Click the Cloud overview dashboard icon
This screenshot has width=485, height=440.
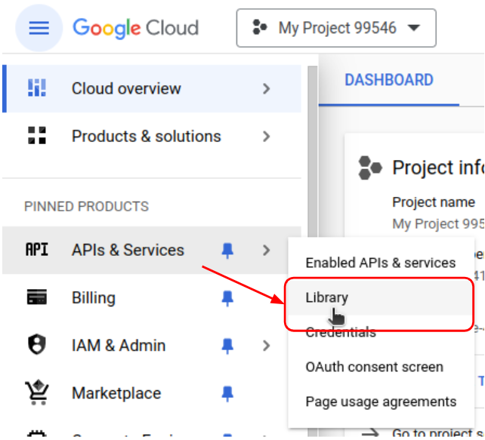37,88
